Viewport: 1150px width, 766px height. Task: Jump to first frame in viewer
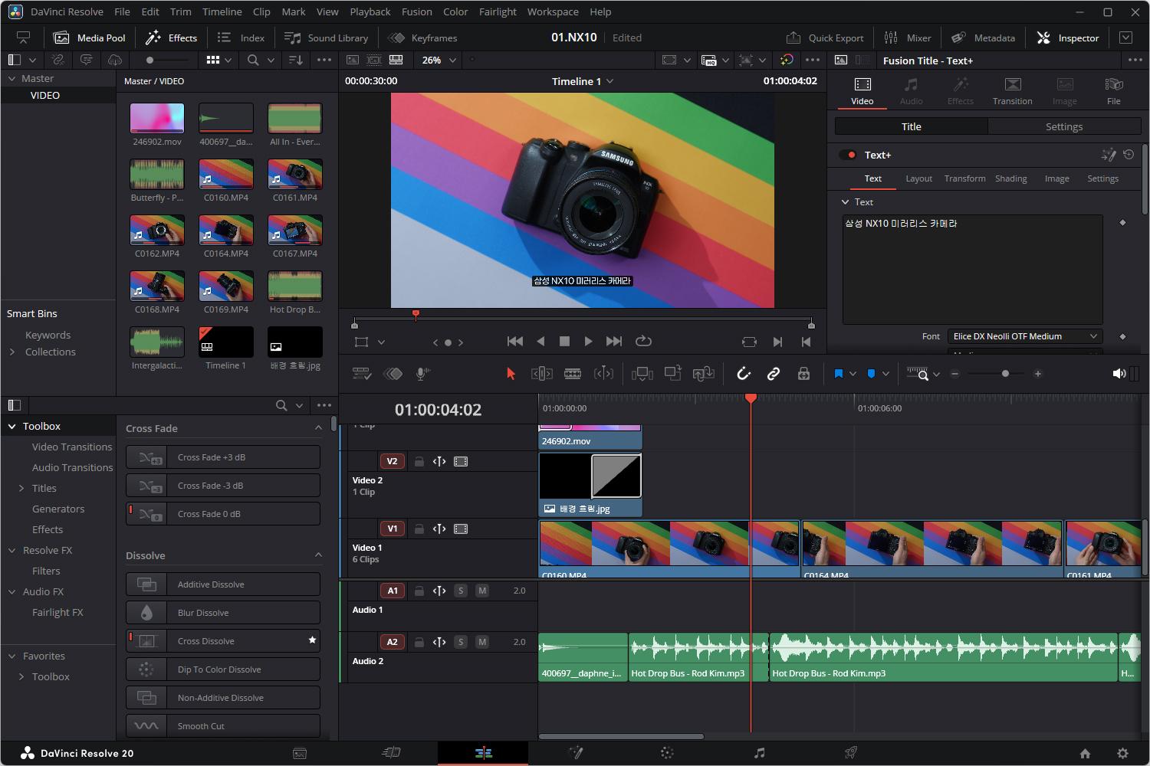[x=515, y=341]
